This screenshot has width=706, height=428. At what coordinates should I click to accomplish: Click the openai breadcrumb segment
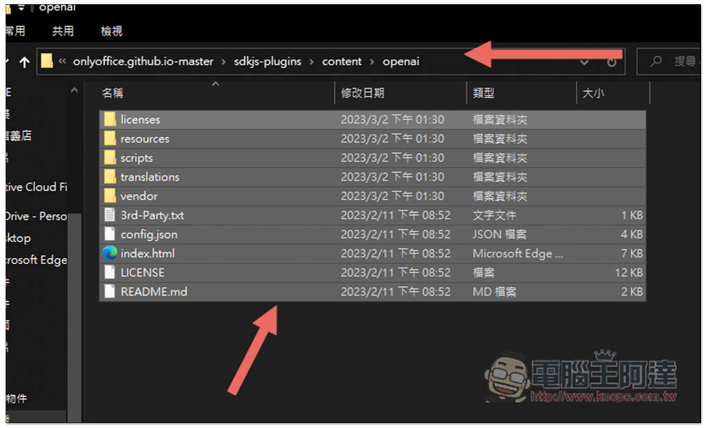(401, 61)
